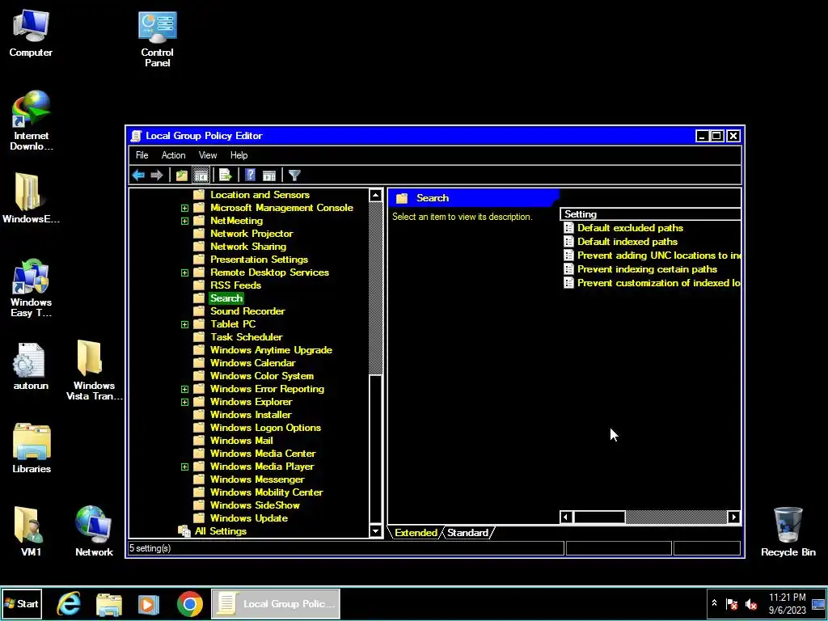Select Windows Installer in the tree
Screen dimensions: 828x621
[x=251, y=415]
